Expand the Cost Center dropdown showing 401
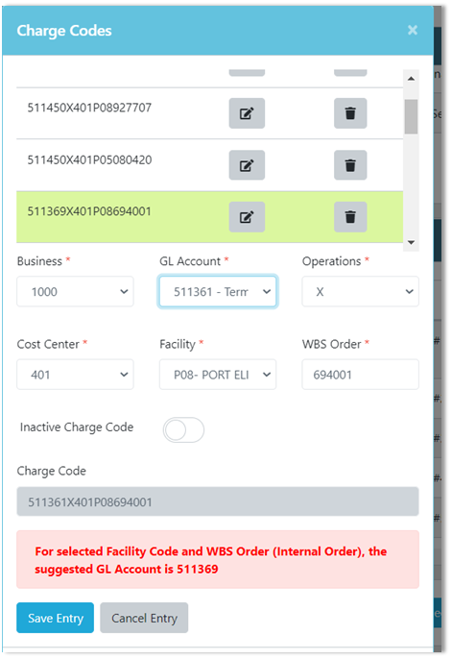Image resolution: width=452 pixels, height=659 pixels. pyautogui.click(x=75, y=374)
